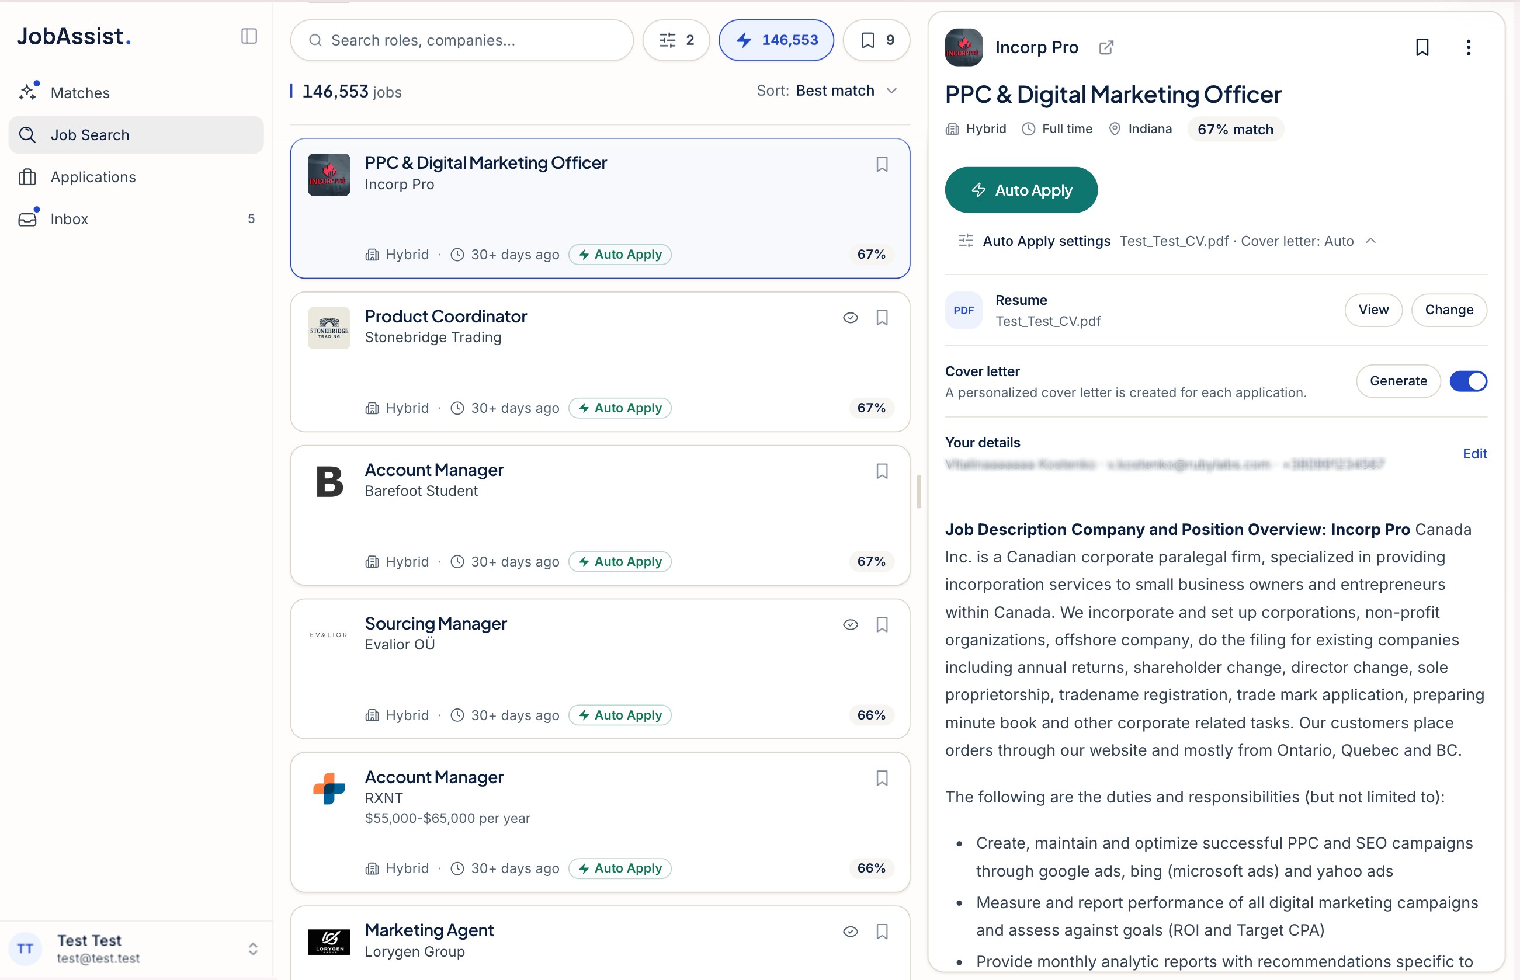
Task: Open the Sourcing Manager job title
Action: pyautogui.click(x=436, y=624)
